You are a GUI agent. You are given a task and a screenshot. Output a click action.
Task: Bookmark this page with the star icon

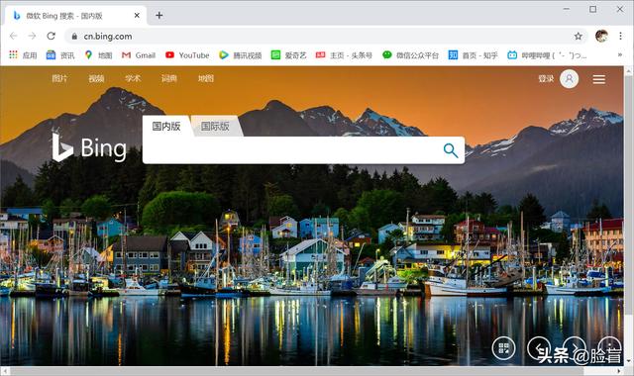(579, 37)
